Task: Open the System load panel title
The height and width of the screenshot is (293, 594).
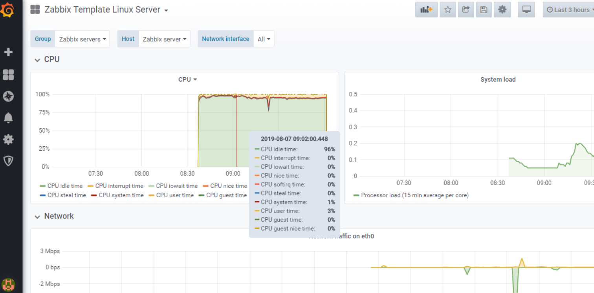Action: 498,79
